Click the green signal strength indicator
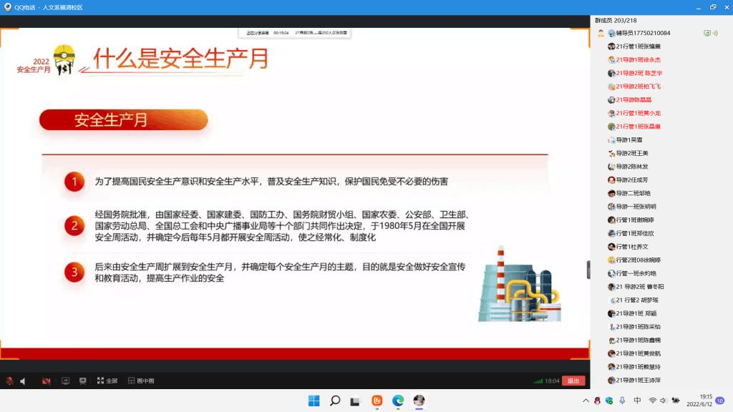The width and height of the screenshot is (733, 412). click(x=538, y=381)
